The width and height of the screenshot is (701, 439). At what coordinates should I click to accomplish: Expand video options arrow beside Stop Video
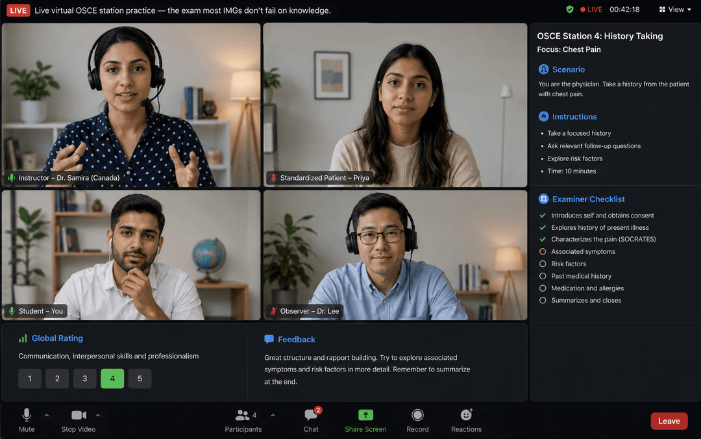(98, 415)
